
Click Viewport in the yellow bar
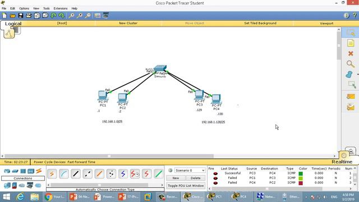[x=326, y=24]
